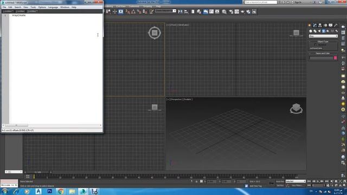Open the pink object color swatch
This screenshot has height=195, width=347.
(336, 58)
